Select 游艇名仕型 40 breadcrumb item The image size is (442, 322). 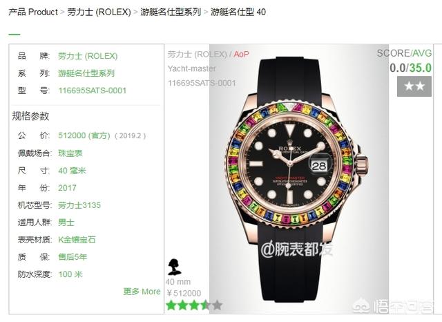pos(238,12)
